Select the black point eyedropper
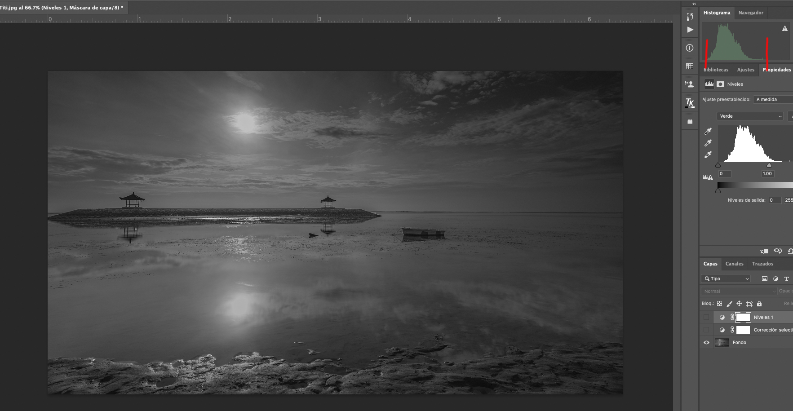Viewport: 793px width, 411px height. coord(708,131)
